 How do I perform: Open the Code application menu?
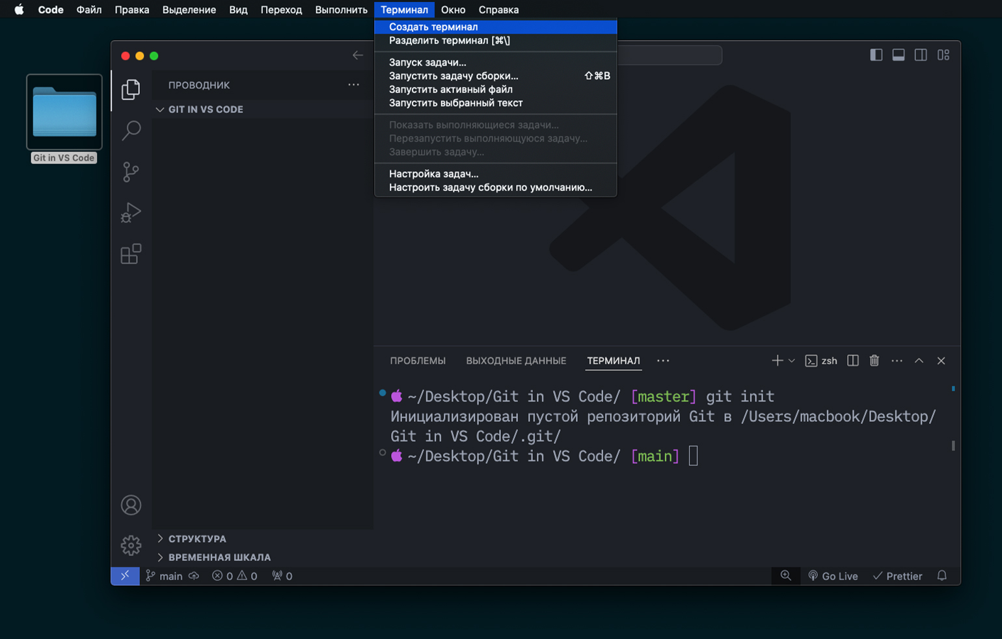click(x=51, y=10)
